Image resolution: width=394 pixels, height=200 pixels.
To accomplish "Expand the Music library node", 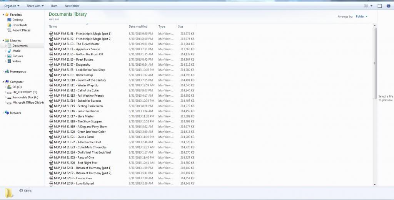I will click(x=6, y=51).
